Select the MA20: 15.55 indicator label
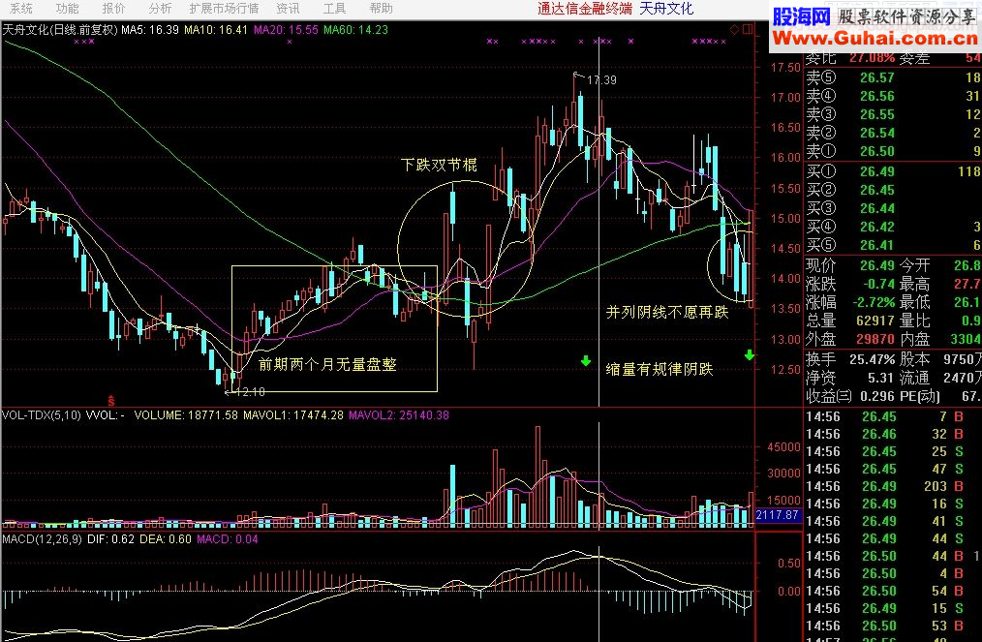 [x=286, y=29]
